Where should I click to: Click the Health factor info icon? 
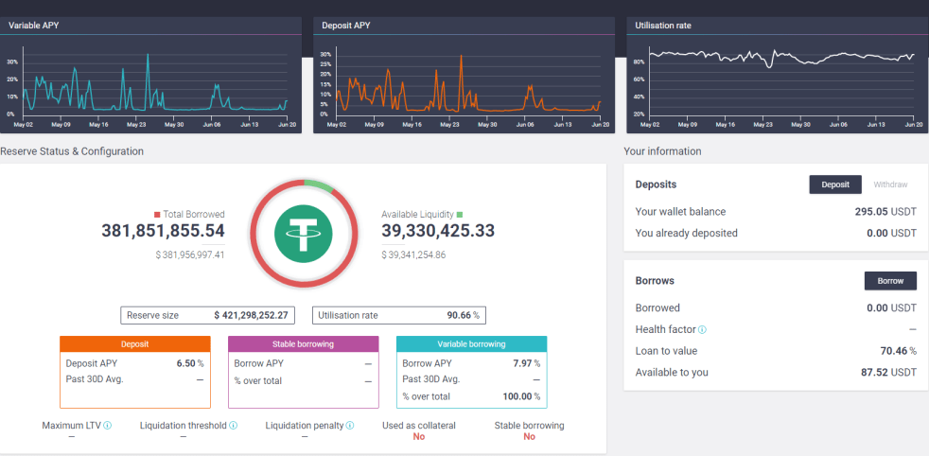(702, 329)
